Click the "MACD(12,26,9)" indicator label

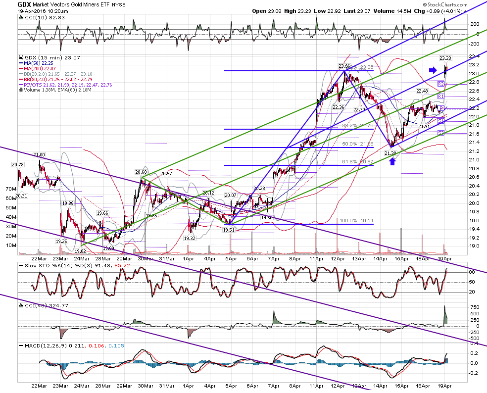tap(46, 346)
